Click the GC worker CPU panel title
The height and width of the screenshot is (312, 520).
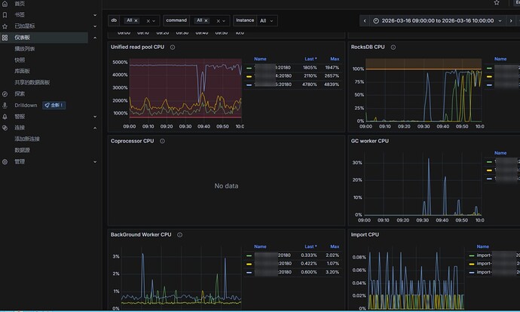click(370, 141)
